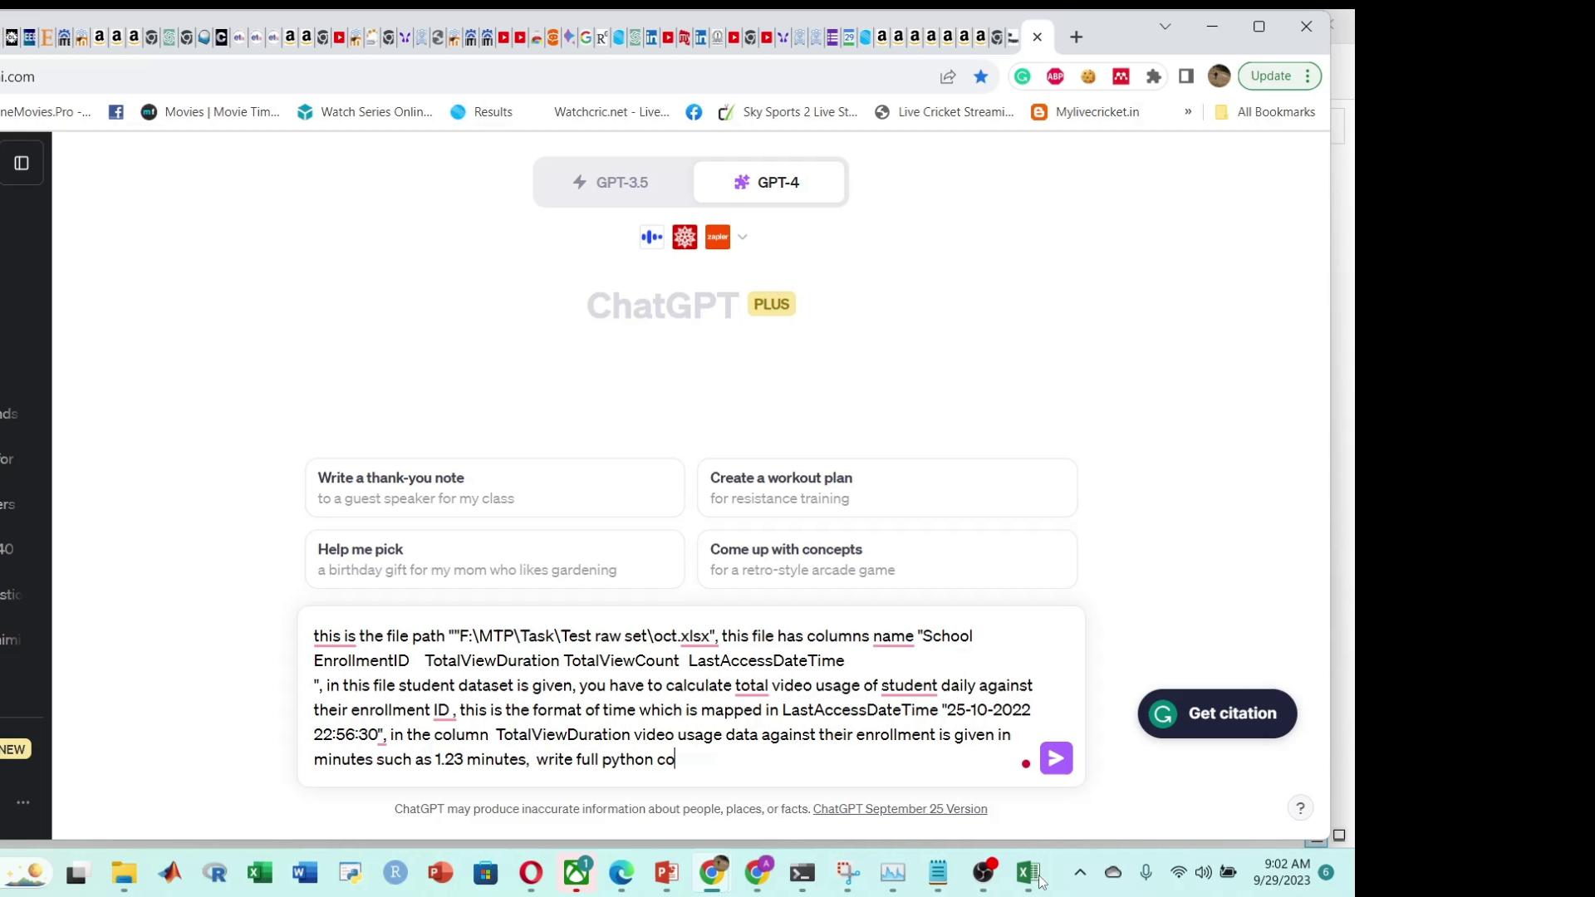Open Microsoft Word from the taskbar
Viewport: 1595px width, 897px height.
point(305,873)
